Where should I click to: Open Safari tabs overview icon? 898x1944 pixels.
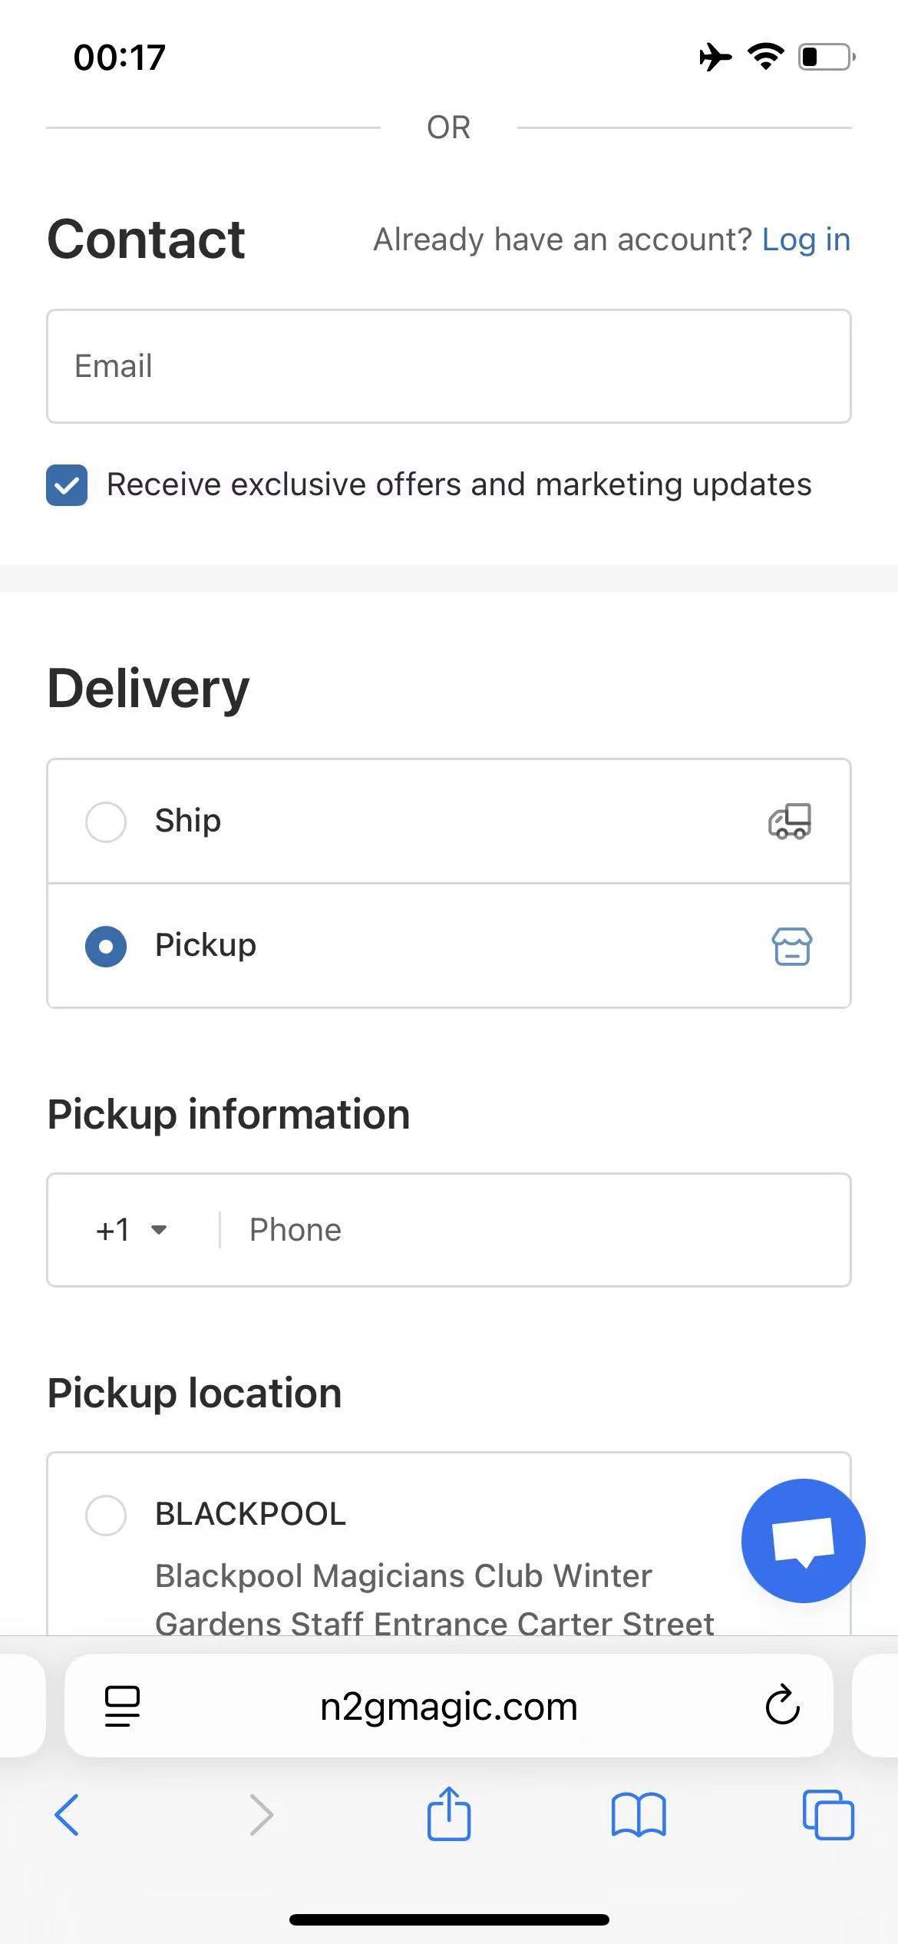[x=827, y=1815]
